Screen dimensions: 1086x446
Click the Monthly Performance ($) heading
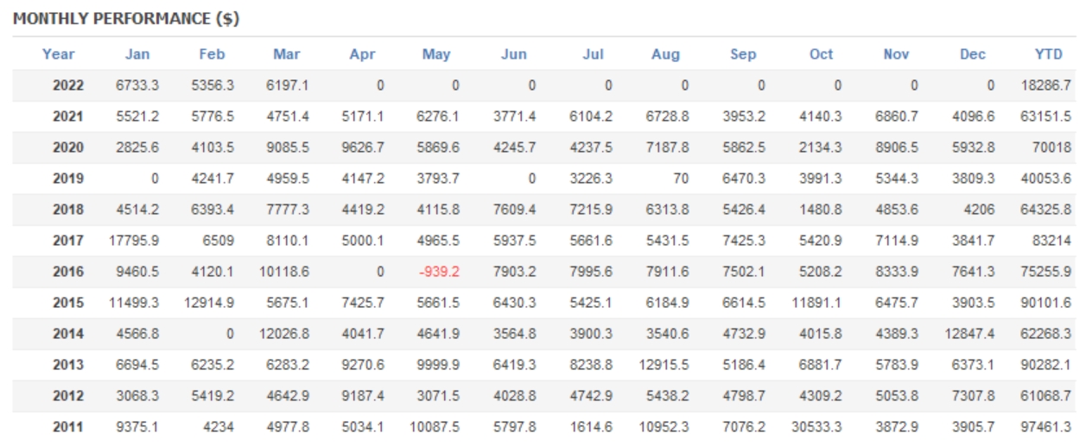click(x=126, y=19)
